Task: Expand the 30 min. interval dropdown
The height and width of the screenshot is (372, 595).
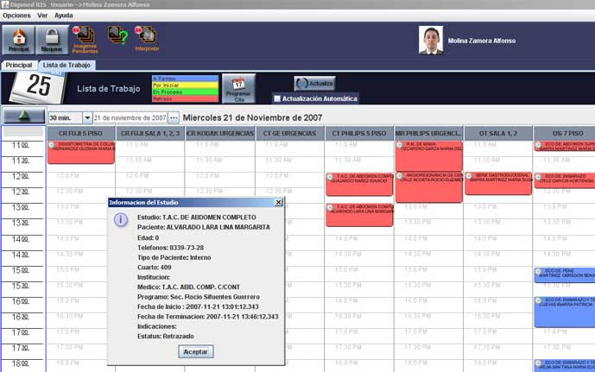Action: [86, 117]
